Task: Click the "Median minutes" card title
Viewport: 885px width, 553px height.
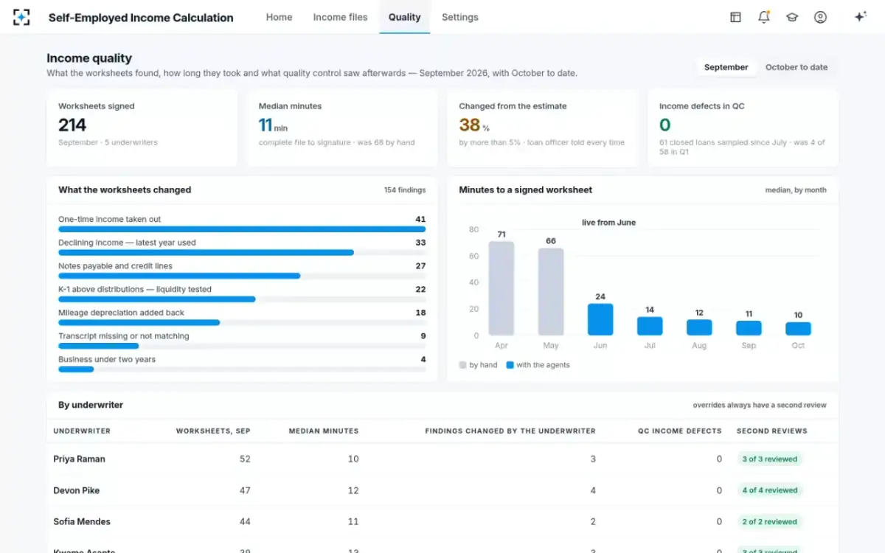Action: tap(290, 106)
